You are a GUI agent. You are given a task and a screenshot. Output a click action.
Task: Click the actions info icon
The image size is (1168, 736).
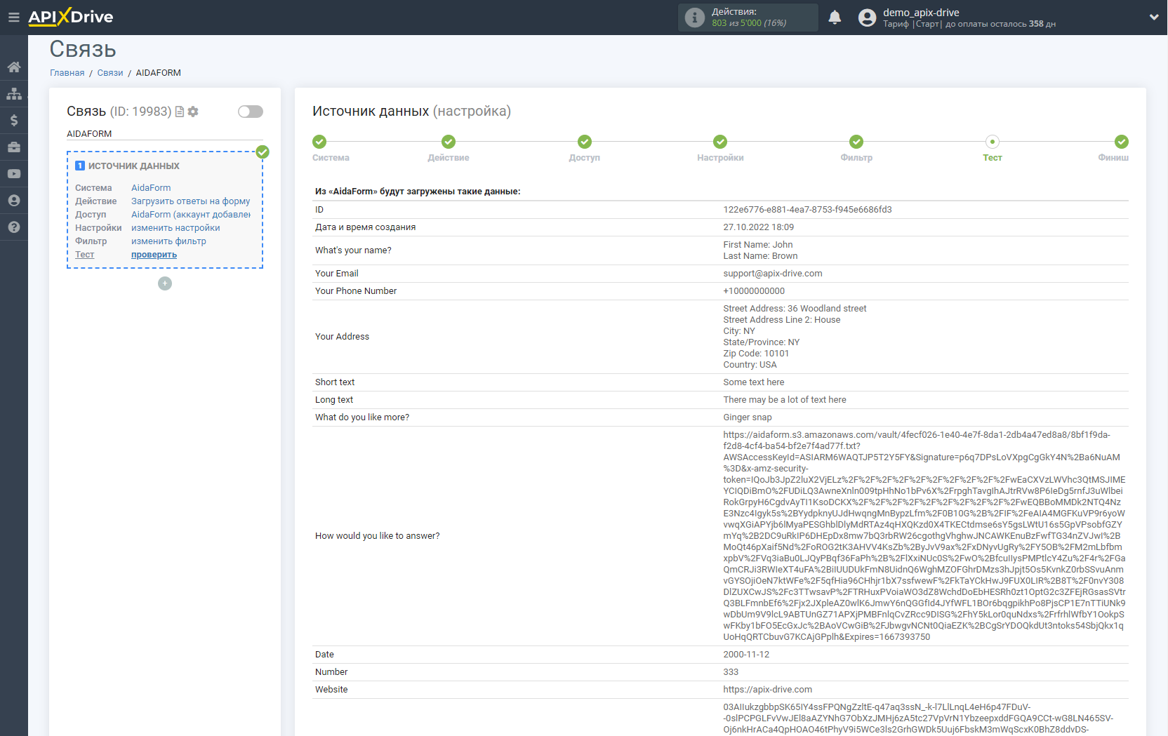coord(694,18)
